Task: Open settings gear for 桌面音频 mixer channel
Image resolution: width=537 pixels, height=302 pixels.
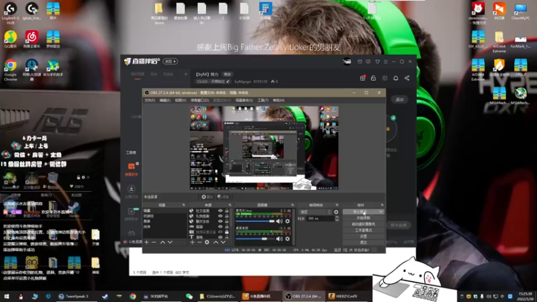Action: [x=288, y=239]
